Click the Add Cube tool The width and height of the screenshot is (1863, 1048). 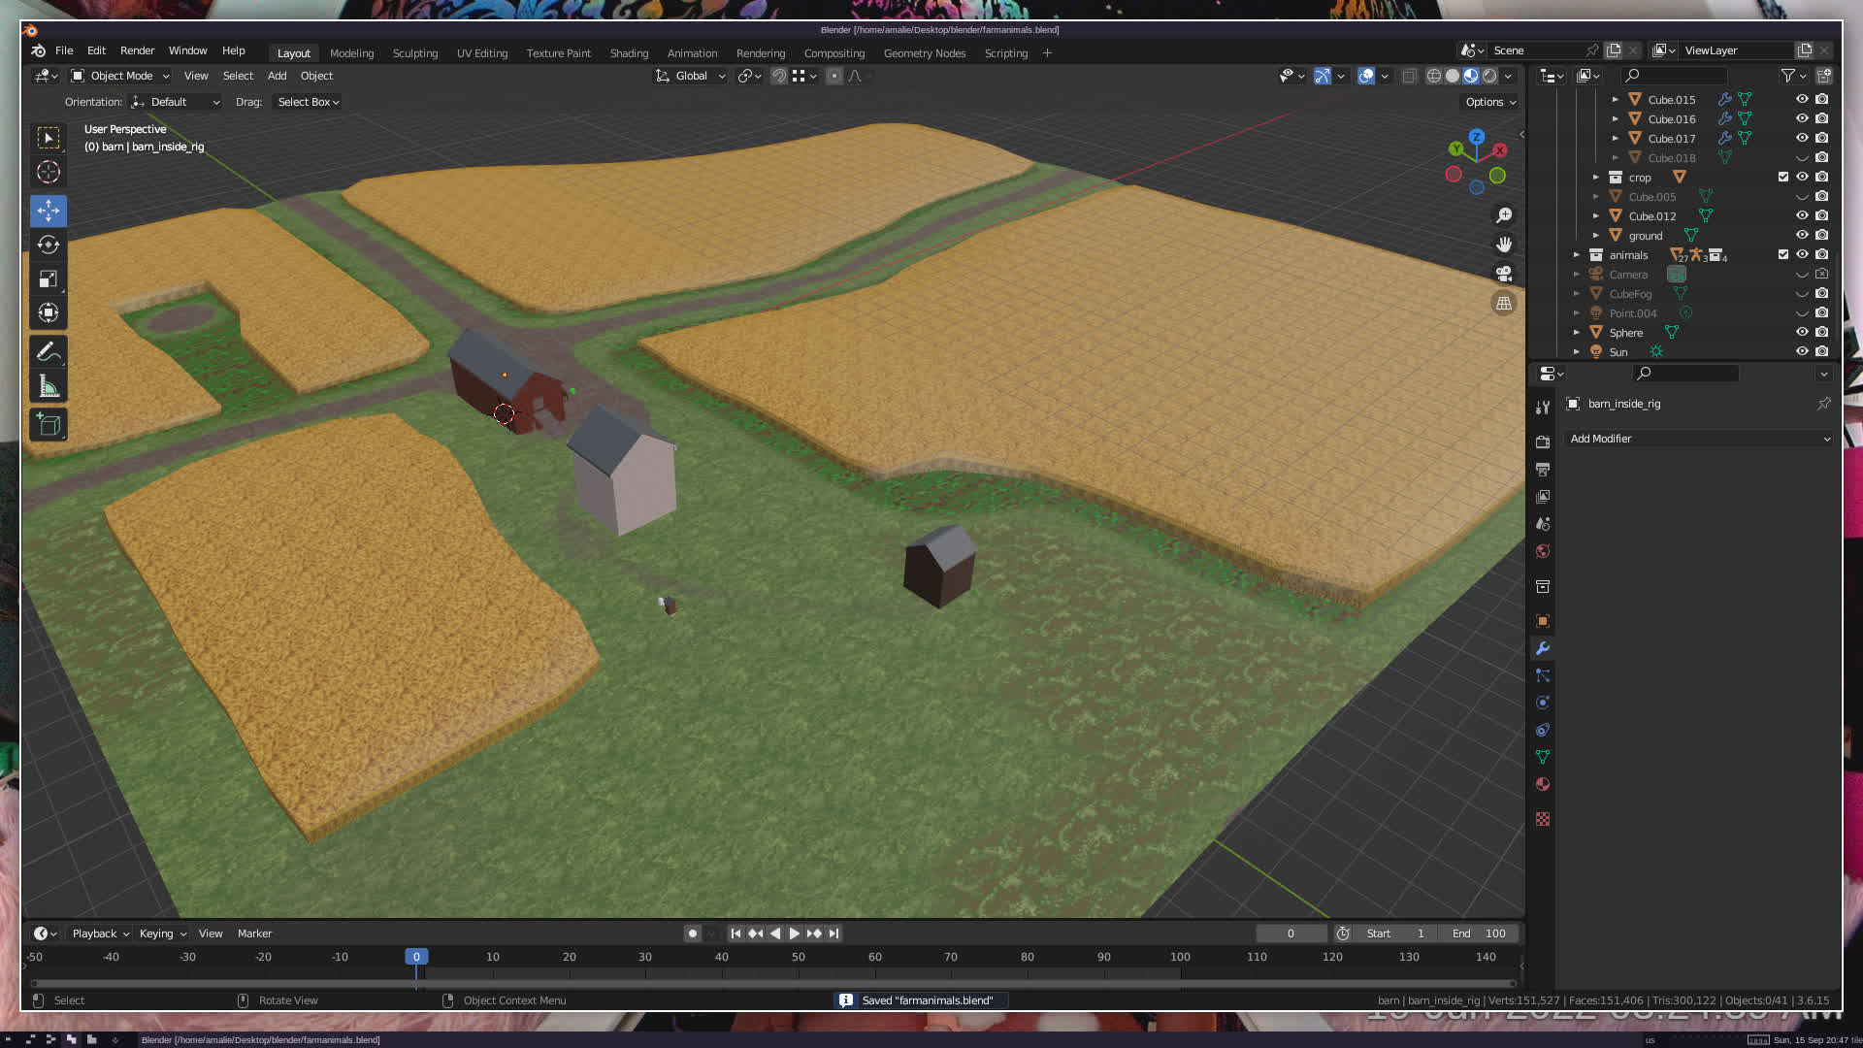pos(49,424)
